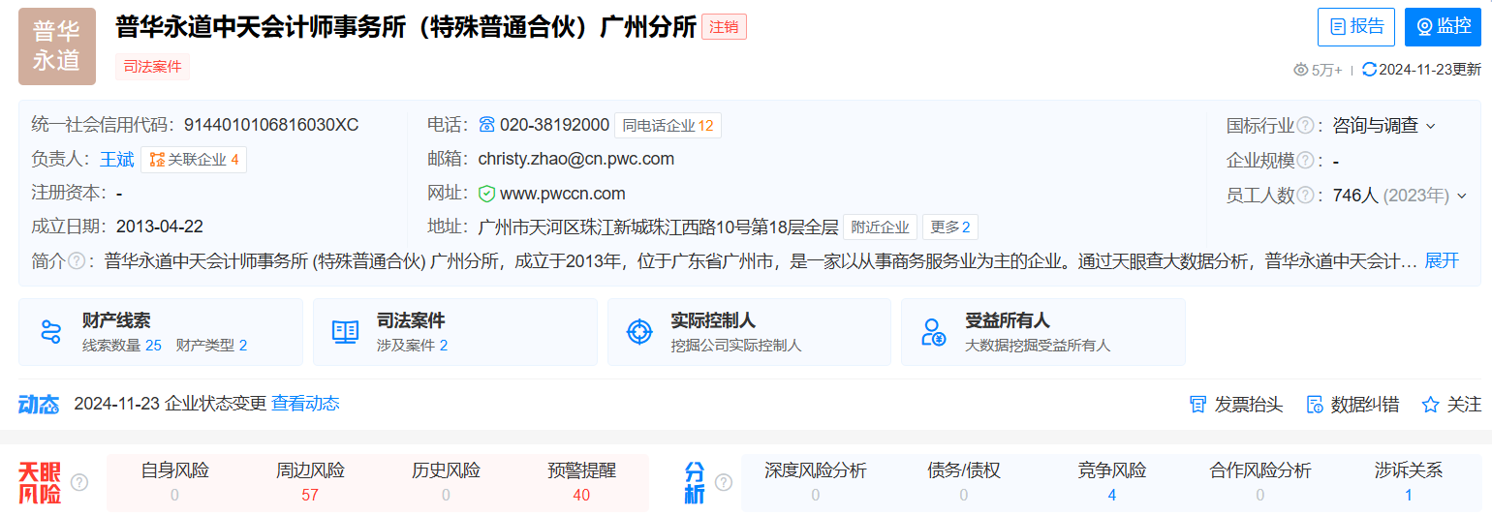
Task: Click help icon beside 国标行业
Action: (1305, 126)
